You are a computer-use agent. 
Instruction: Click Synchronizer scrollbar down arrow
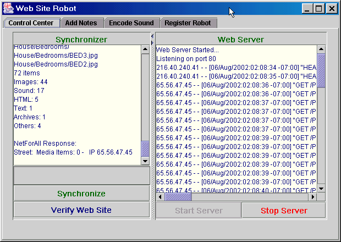pos(145,161)
